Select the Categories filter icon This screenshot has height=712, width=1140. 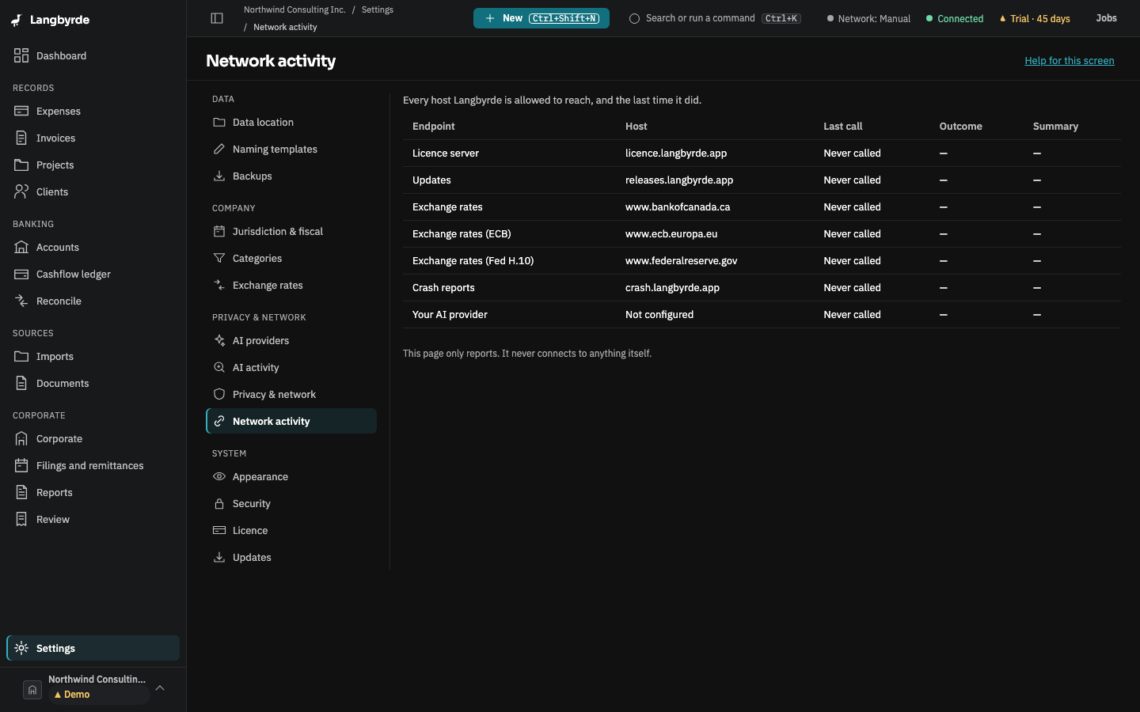[x=219, y=258]
